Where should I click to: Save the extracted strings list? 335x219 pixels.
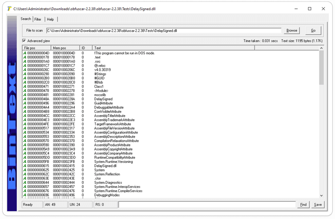(317, 204)
